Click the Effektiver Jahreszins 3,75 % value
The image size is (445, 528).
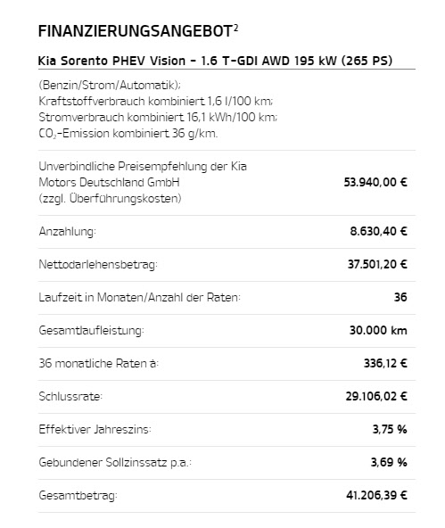pyautogui.click(x=390, y=429)
